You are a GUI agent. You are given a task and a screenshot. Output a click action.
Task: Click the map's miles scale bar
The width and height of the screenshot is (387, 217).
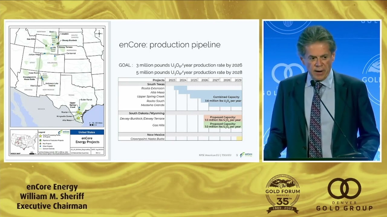point(96,124)
